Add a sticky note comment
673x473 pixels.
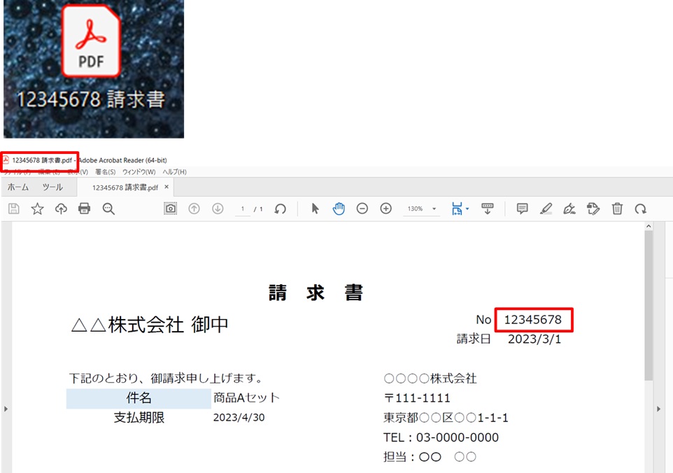(x=522, y=209)
